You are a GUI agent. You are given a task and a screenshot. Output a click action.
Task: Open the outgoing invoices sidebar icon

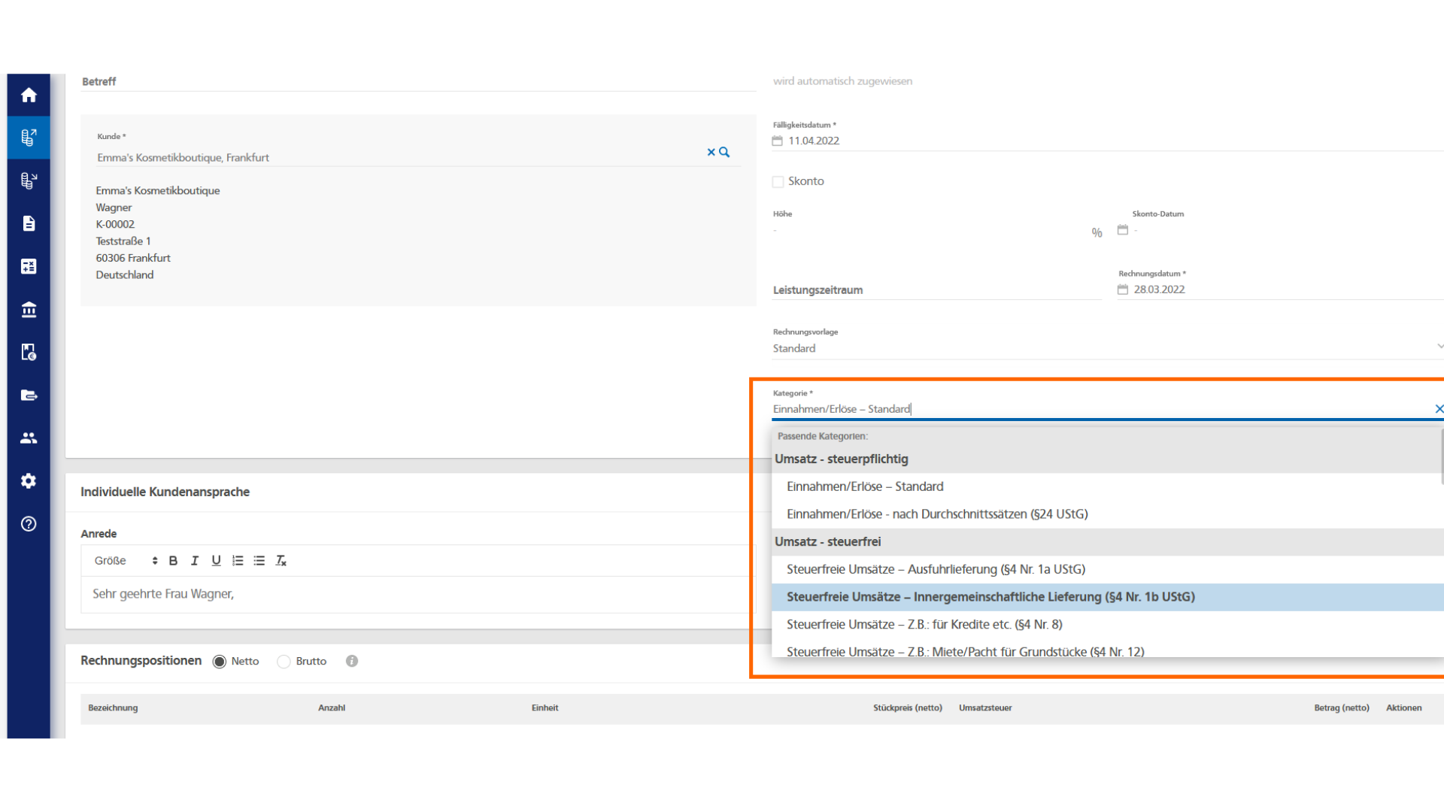click(x=29, y=138)
